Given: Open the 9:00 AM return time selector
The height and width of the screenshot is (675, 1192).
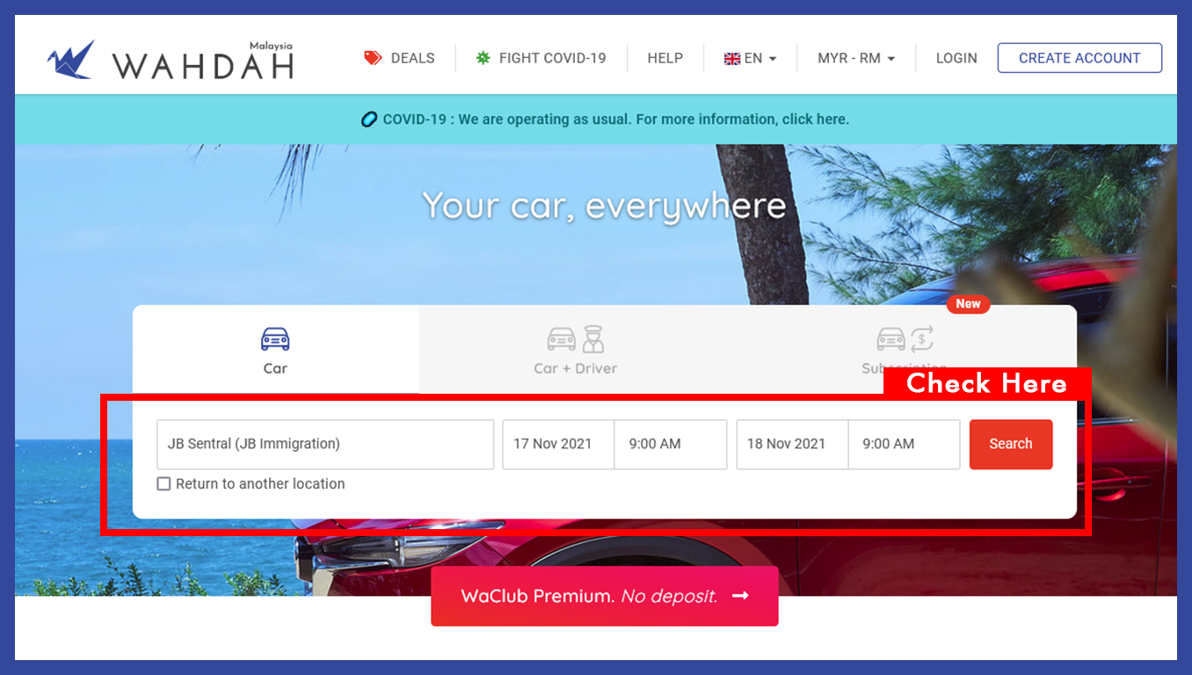Looking at the screenshot, I should [x=904, y=444].
